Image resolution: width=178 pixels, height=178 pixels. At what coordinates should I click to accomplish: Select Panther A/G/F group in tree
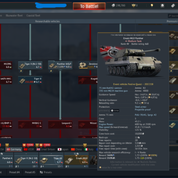[x=60, y=65]
